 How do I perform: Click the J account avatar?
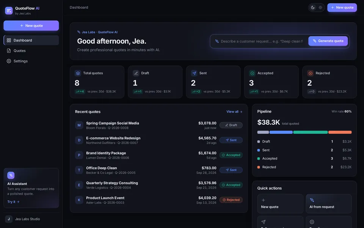pos(9,219)
